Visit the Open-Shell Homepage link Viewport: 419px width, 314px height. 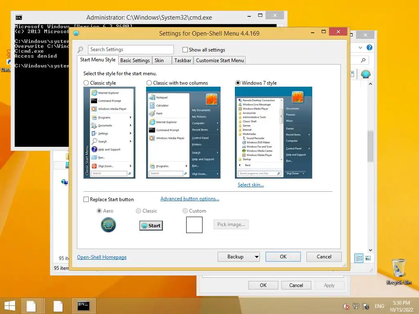(x=102, y=257)
